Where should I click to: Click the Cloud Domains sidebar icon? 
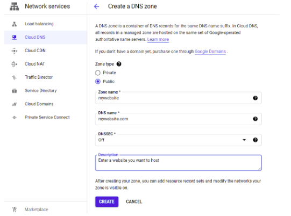15,104
